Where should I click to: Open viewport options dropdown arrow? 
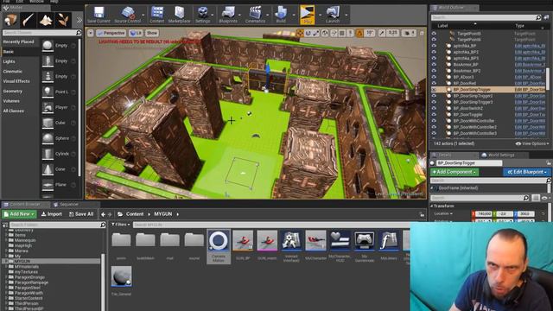[x=91, y=33]
